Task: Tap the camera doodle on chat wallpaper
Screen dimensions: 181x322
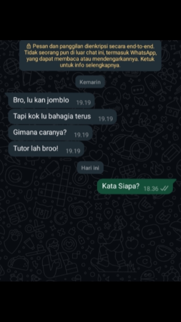Action: (78, 210)
